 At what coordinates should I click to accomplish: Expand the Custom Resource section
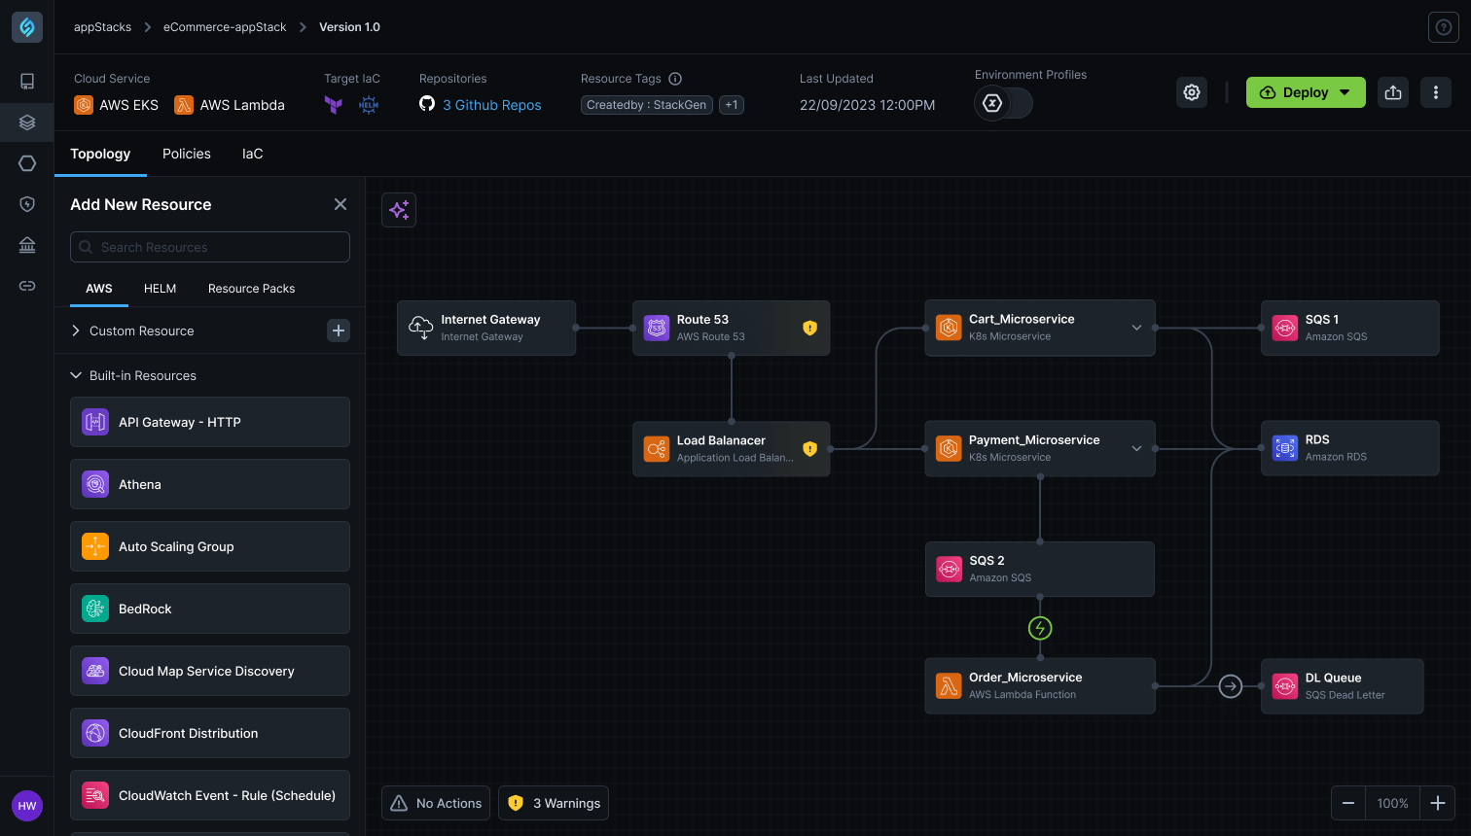[76, 331]
